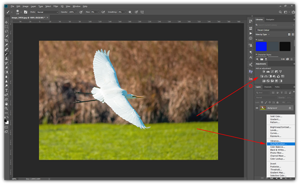Enable airbrush-style build-up

(x=103, y=12)
